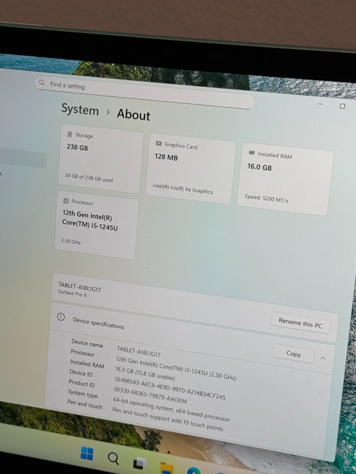Click the 'System type' label

coord(83,394)
